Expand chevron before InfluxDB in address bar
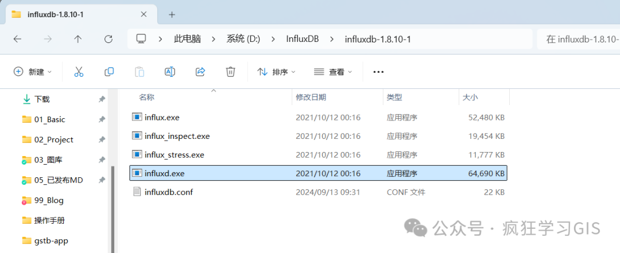Image resolution: width=620 pixels, height=253 pixels. 273,39
